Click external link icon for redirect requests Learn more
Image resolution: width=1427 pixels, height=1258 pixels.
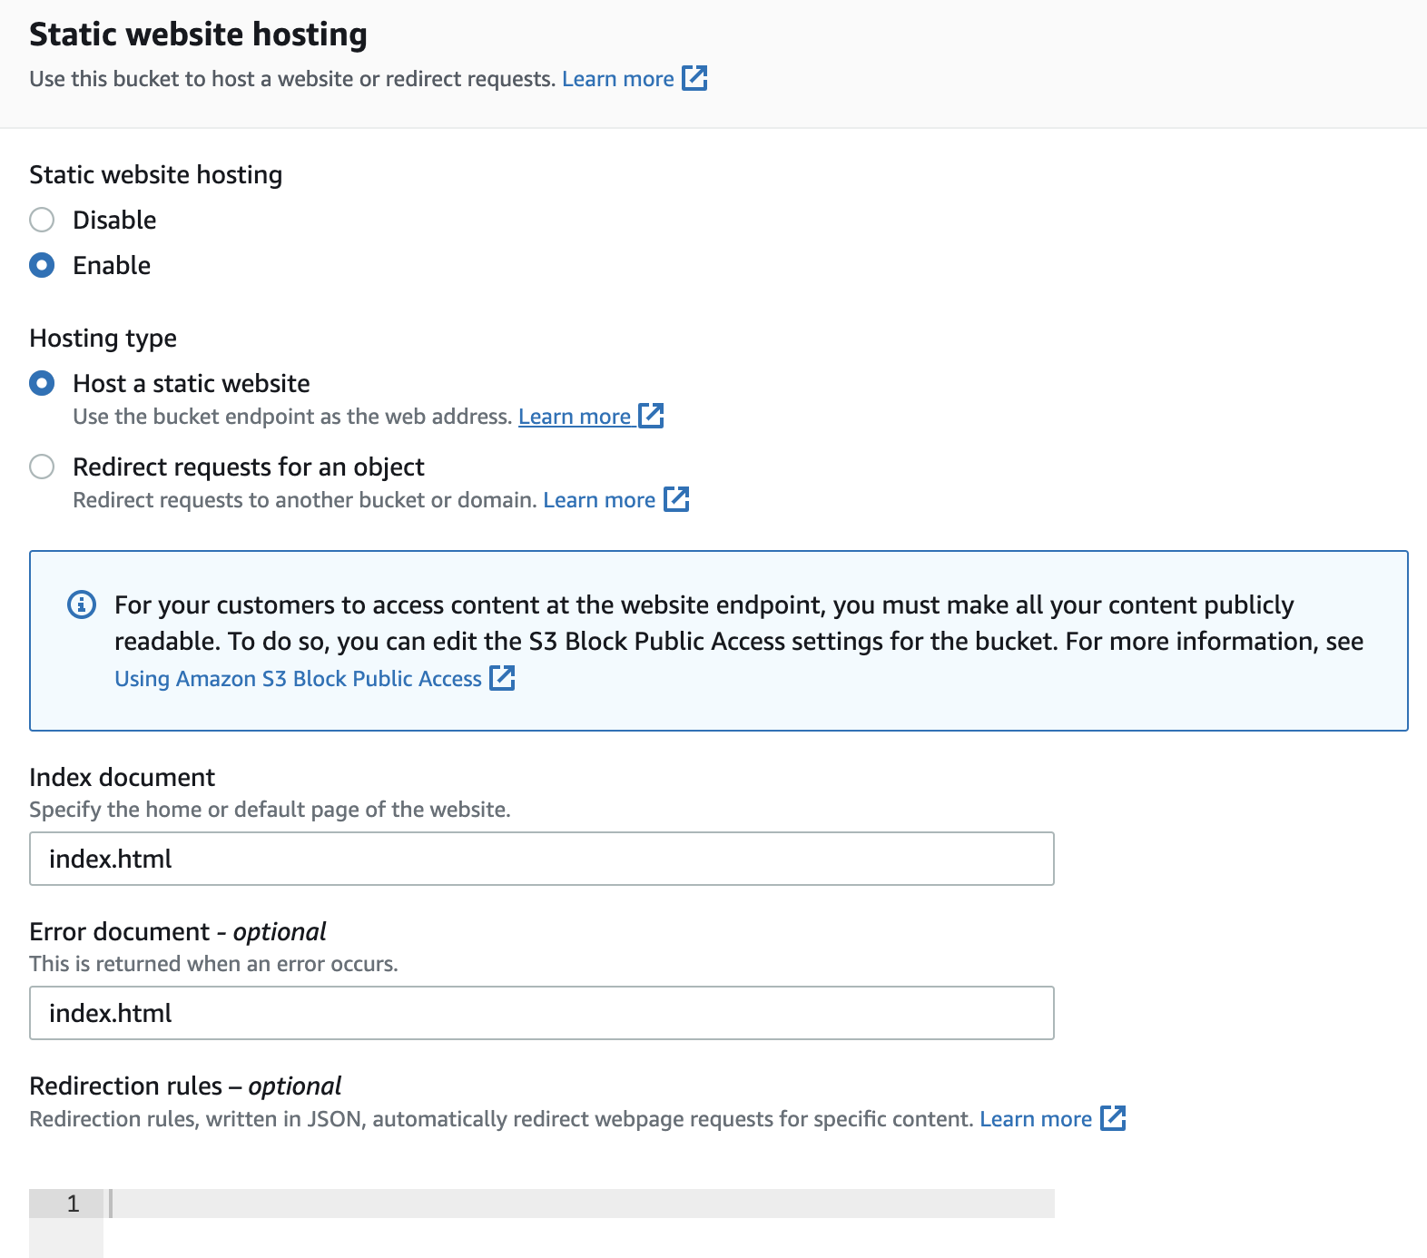click(677, 499)
